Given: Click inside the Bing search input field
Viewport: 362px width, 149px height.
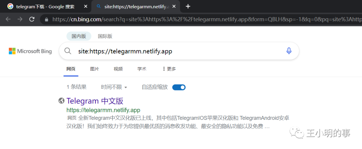Looking at the screenshot, I should click(x=179, y=51).
